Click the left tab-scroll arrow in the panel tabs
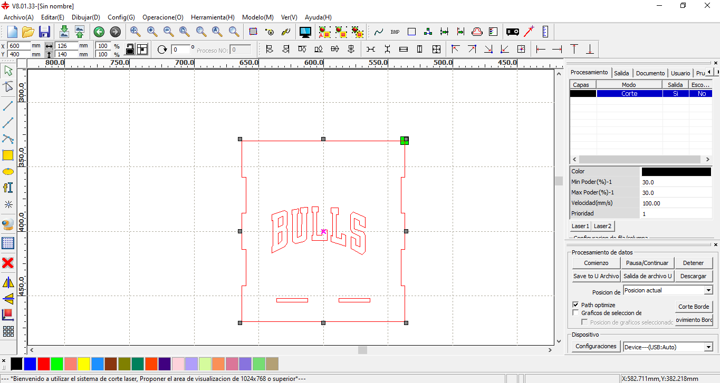This screenshot has width=720, height=383. (709, 72)
